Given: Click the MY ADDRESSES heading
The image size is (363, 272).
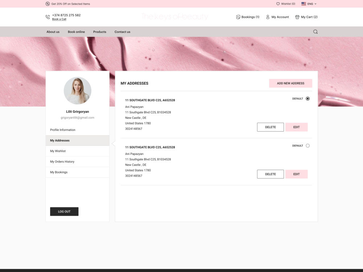Looking at the screenshot, I should 135,83.
